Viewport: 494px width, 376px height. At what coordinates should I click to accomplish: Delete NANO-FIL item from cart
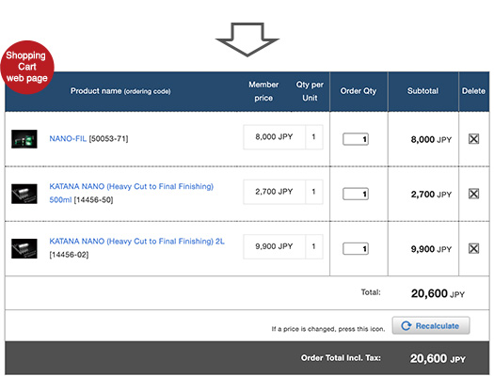point(473,139)
